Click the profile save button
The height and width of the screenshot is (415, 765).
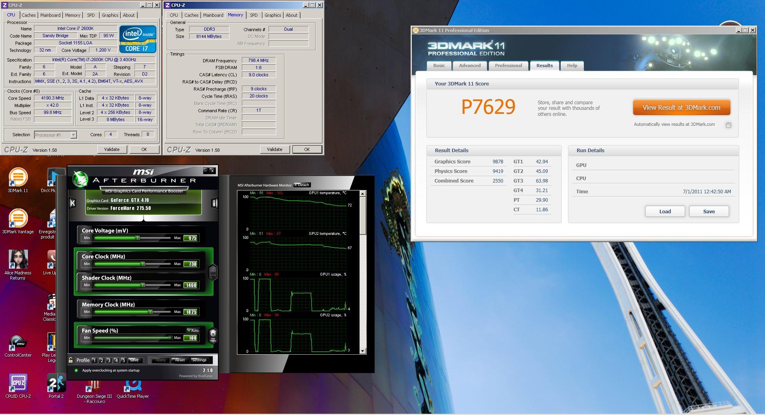point(134,360)
